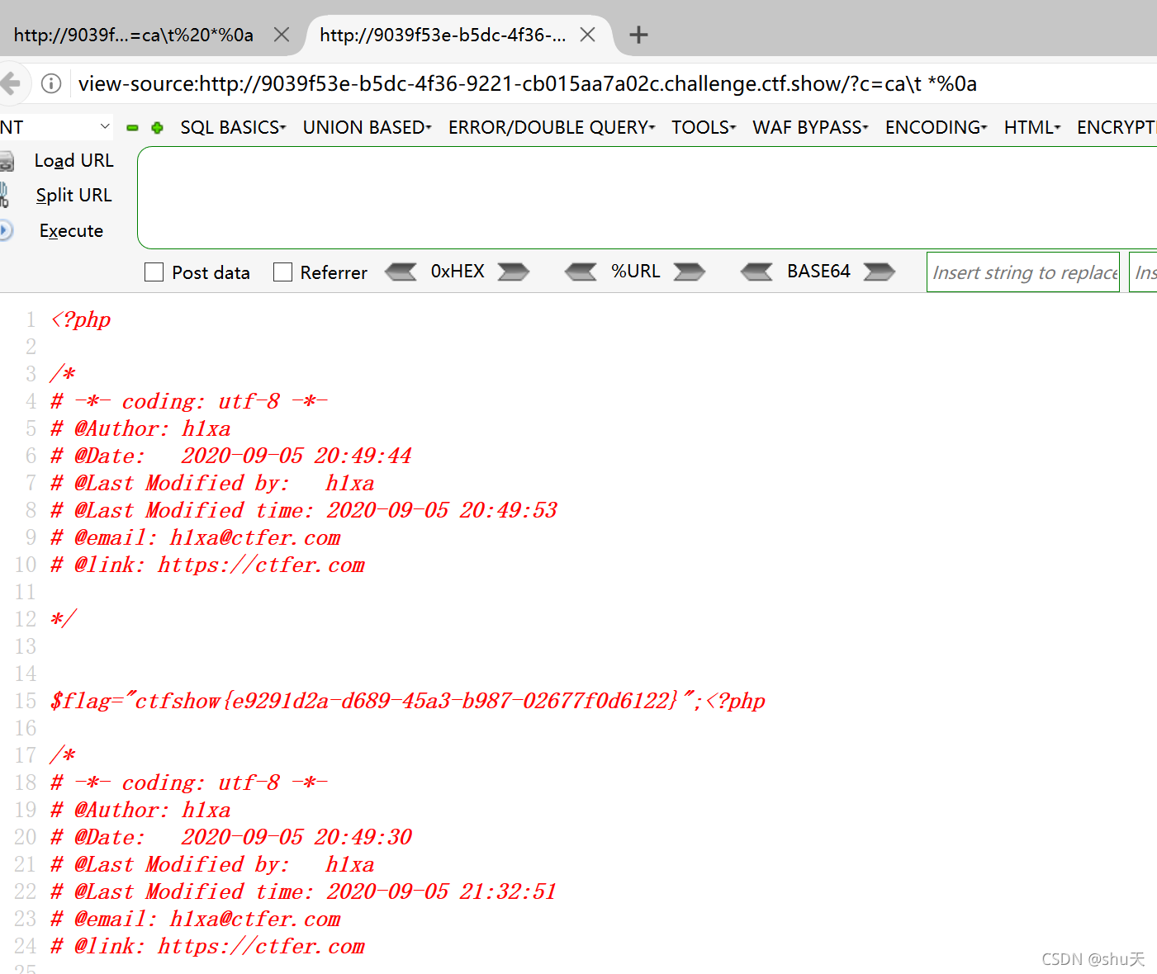This screenshot has width=1157, height=974.
Task: Enable the Referrer checkbox
Action: (x=282, y=272)
